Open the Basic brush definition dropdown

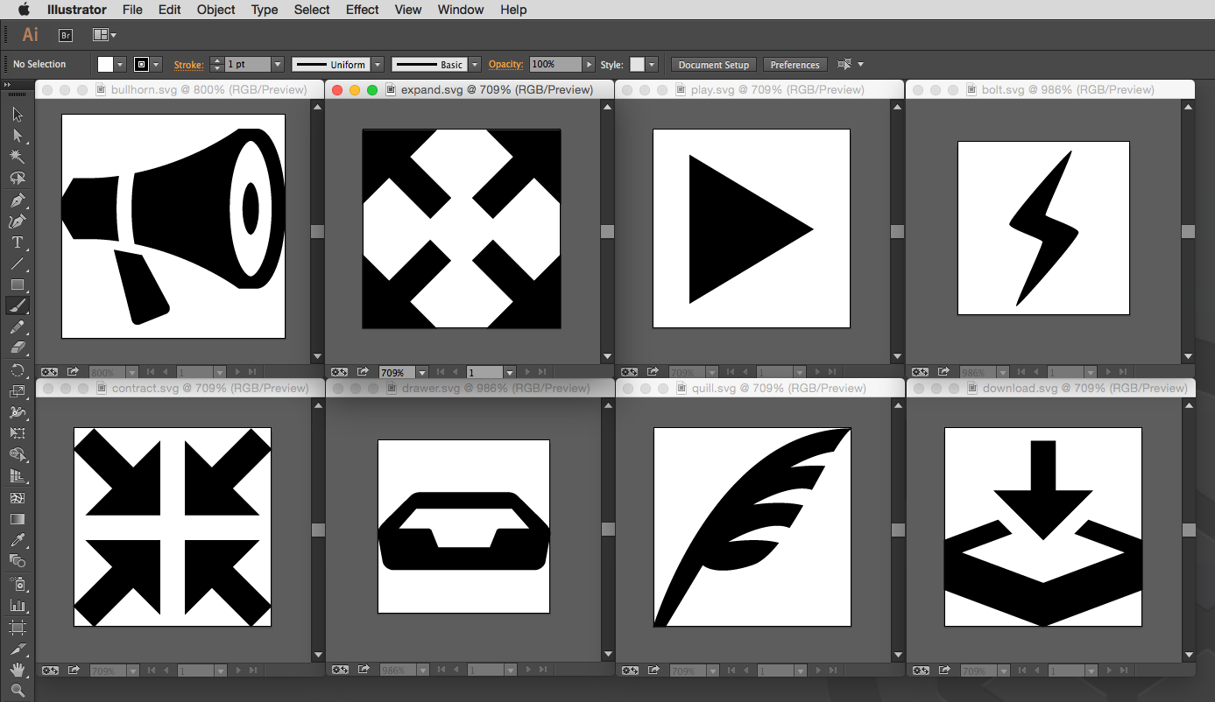pos(475,65)
